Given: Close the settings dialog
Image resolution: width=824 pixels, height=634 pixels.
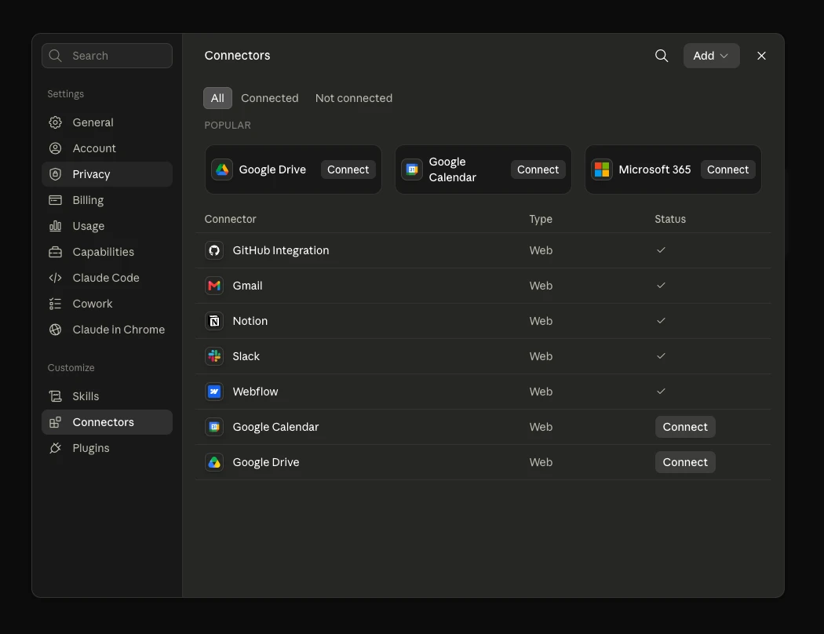Looking at the screenshot, I should 761,56.
